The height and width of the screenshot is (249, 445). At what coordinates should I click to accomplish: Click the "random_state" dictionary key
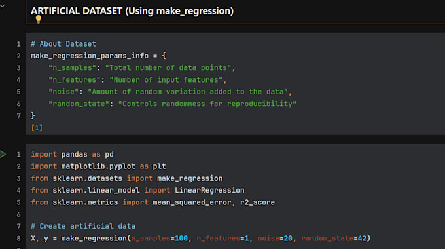tap(79, 104)
